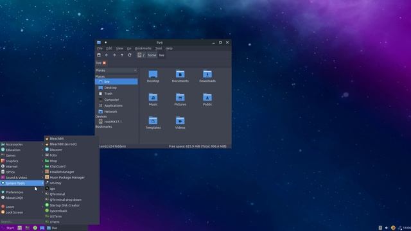This screenshot has width=411, height=231.
Task: Go forward using the toolbar right arrow
Action: 114,55
